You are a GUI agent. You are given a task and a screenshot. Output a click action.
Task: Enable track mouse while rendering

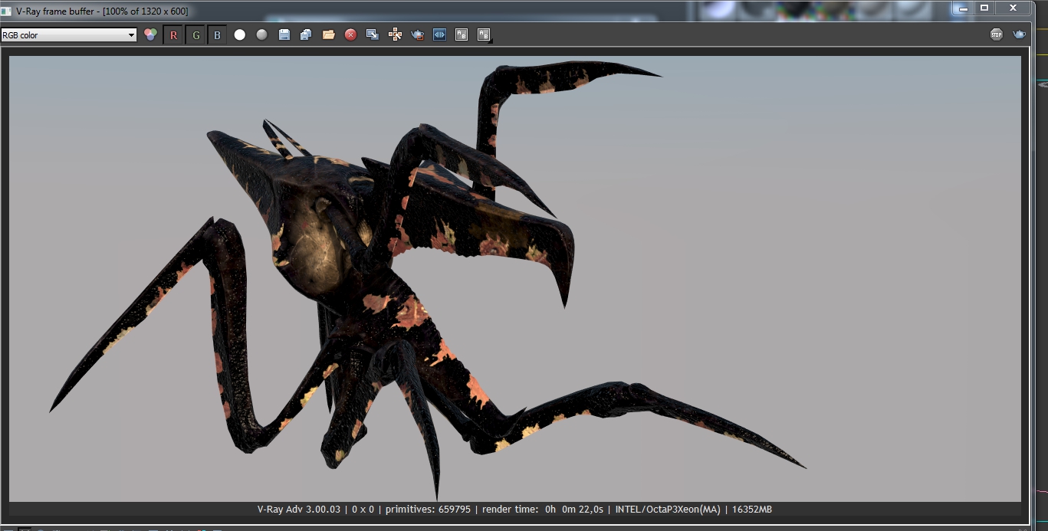click(395, 34)
